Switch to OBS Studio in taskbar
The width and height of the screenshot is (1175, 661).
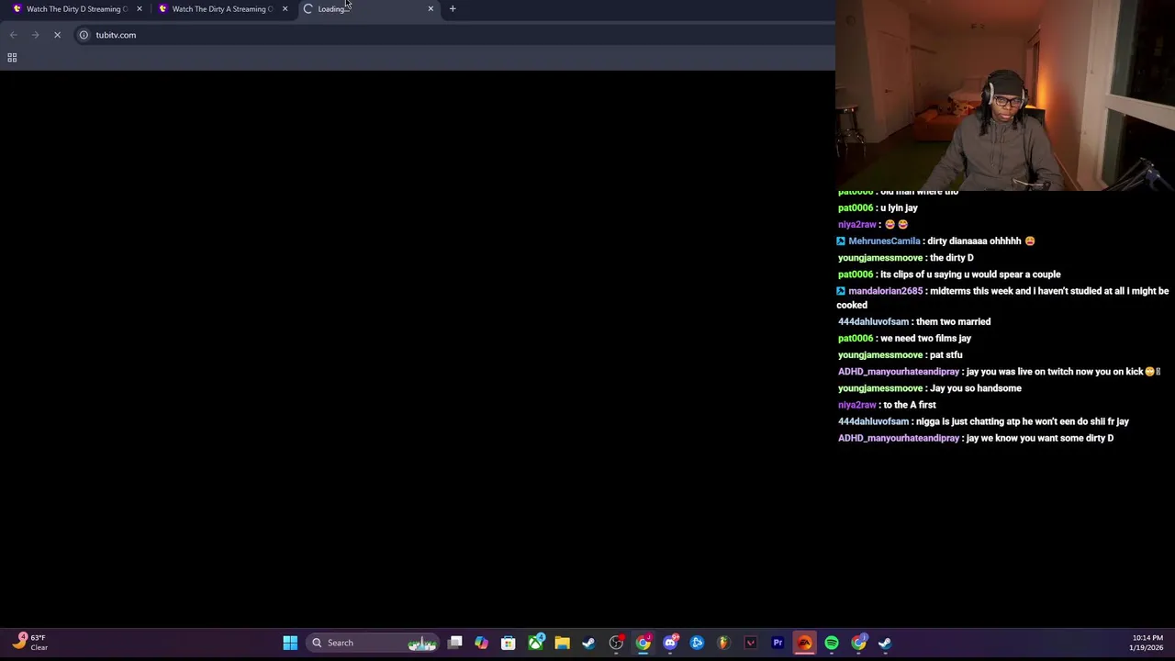click(616, 643)
